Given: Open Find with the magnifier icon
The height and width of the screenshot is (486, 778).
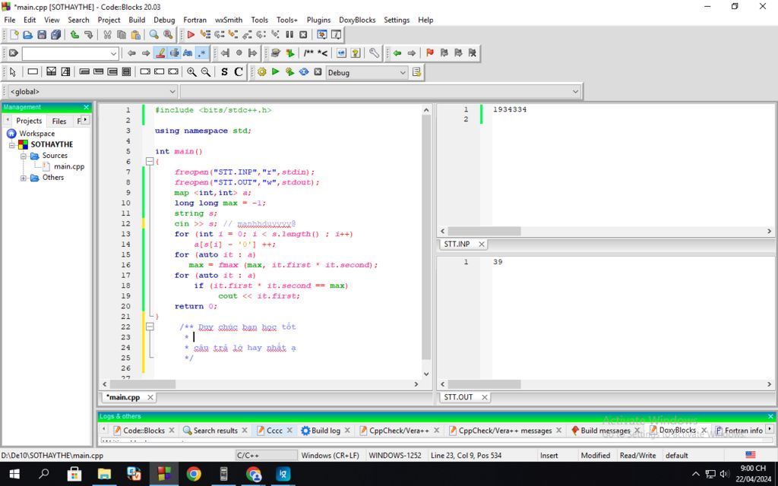Looking at the screenshot, I should click(153, 35).
